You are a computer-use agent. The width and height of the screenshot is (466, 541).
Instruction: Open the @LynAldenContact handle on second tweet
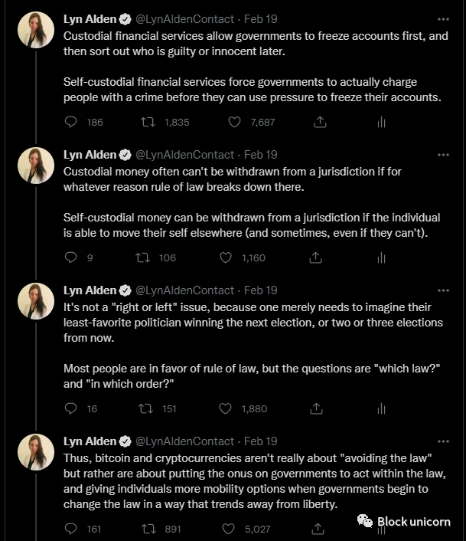click(x=184, y=155)
